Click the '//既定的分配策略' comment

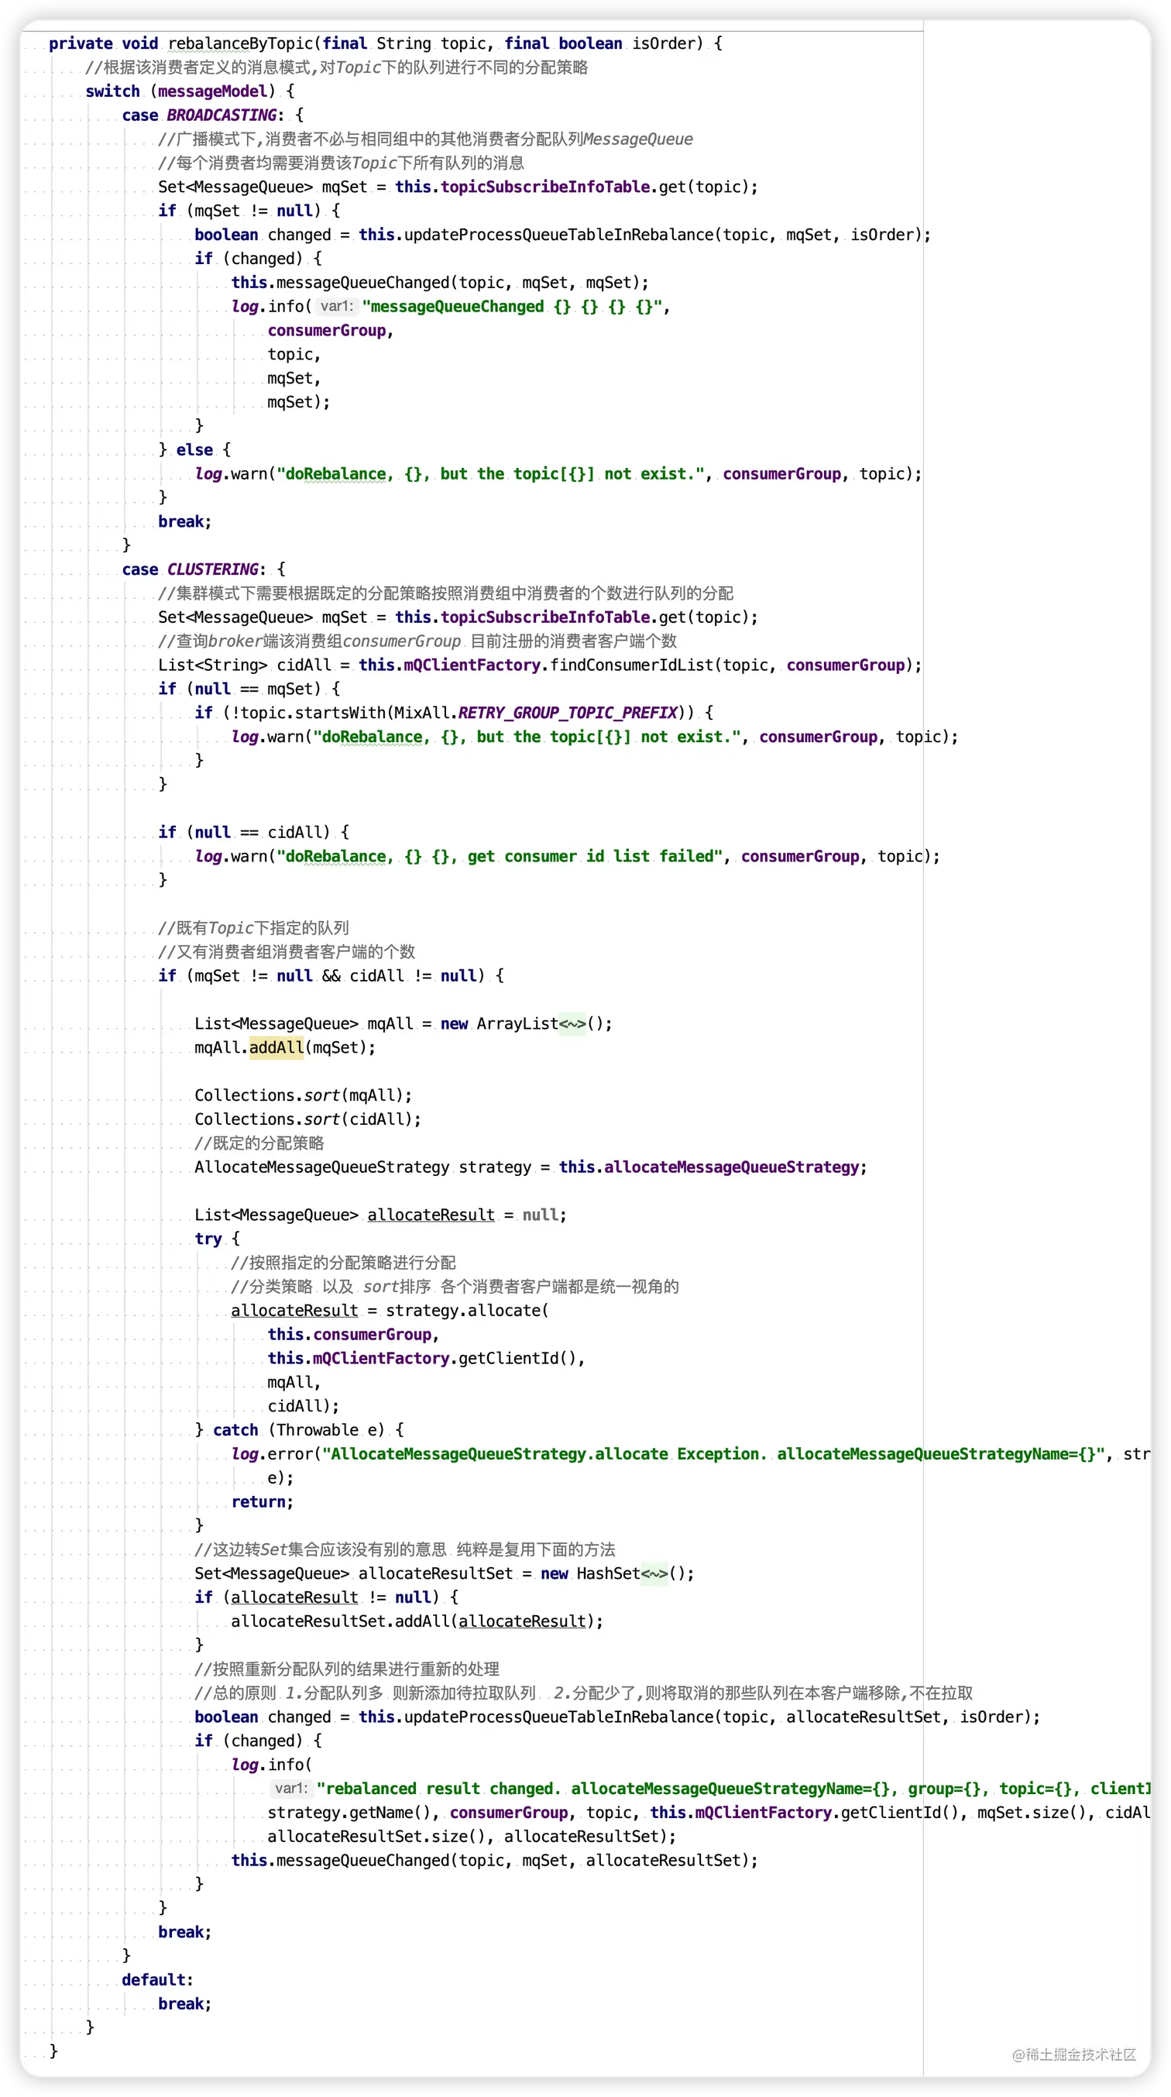pyautogui.click(x=259, y=1143)
